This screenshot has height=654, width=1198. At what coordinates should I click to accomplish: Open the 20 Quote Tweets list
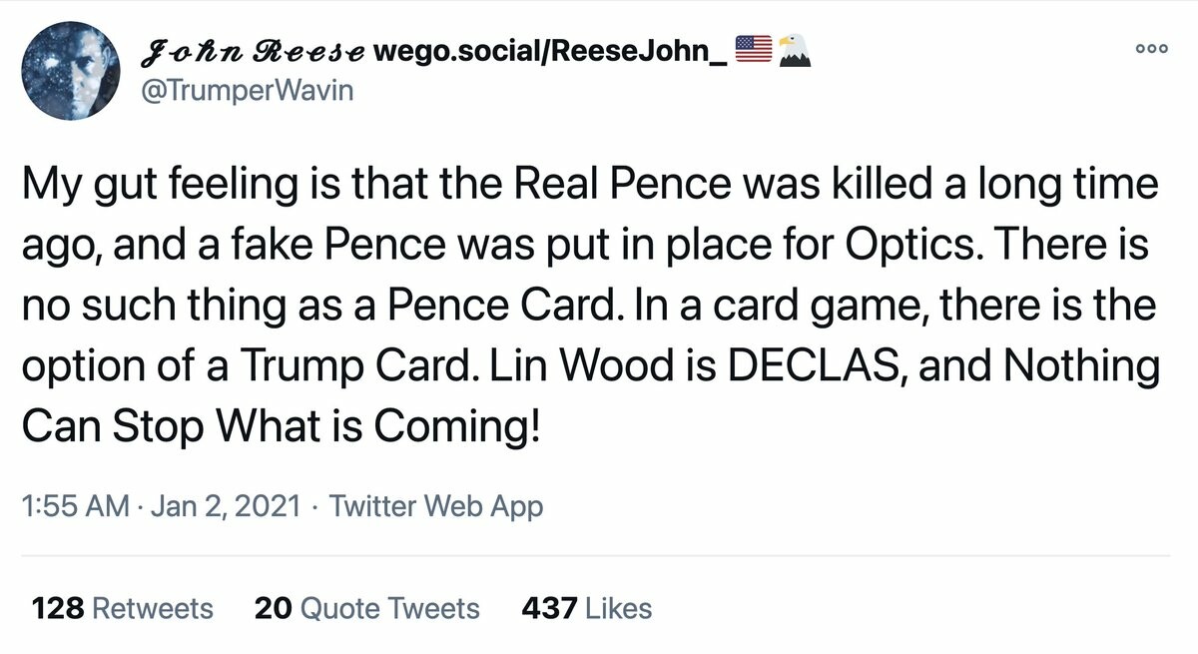[366, 608]
